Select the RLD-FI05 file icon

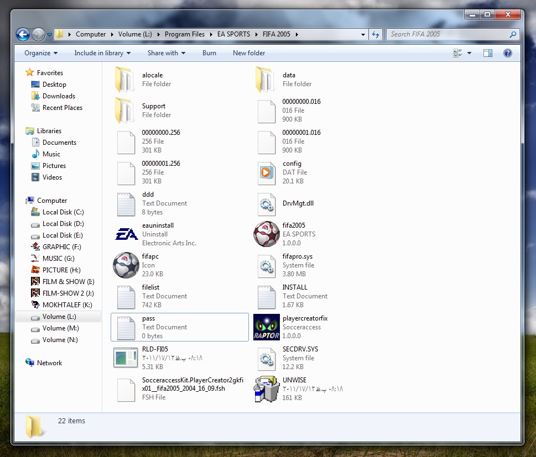click(x=126, y=358)
